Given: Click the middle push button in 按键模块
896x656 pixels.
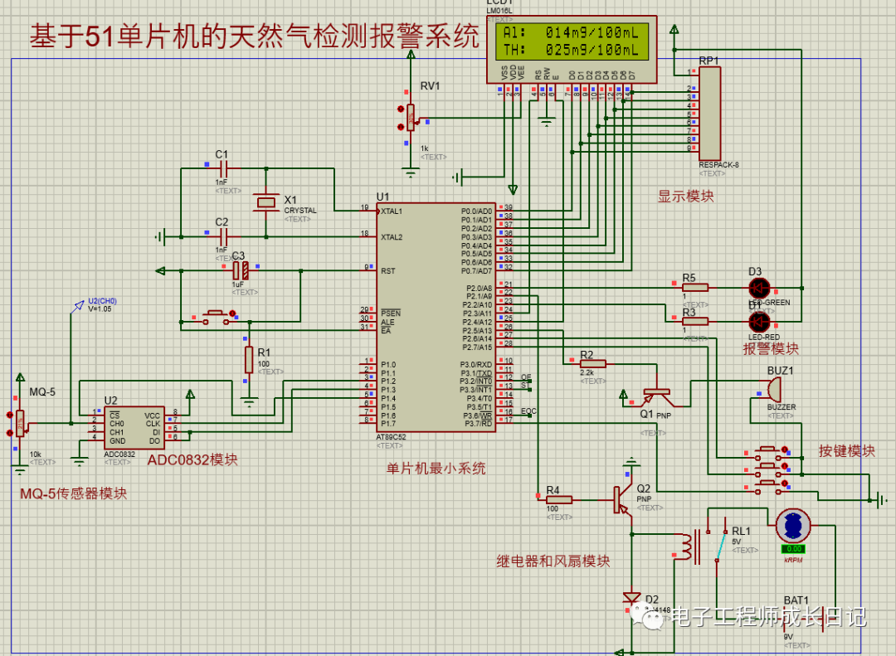Looking at the screenshot, I should (x=767, y=470).
